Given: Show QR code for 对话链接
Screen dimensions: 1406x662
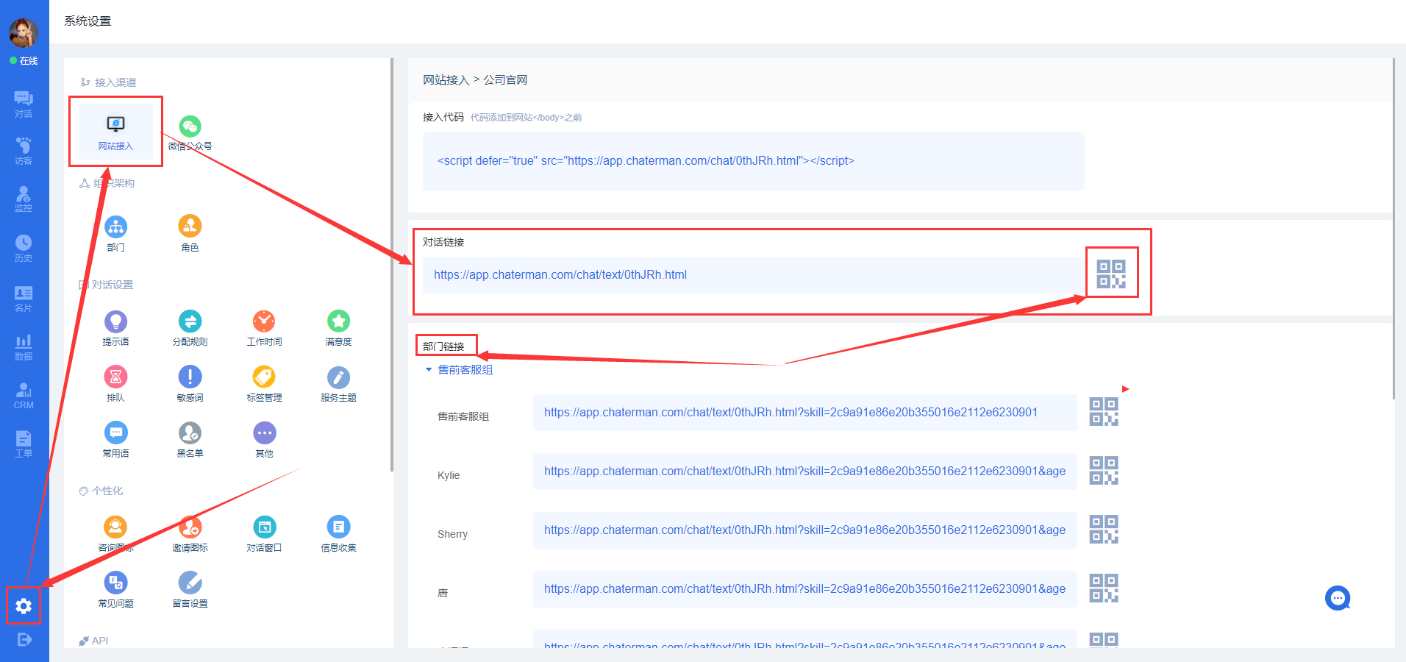Looking at the screenshot, I should click(1111, 274).
